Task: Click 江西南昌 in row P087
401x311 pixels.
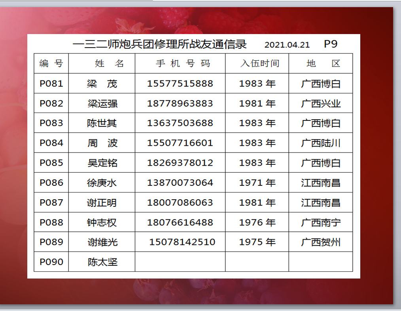Action: click(321, 203)
